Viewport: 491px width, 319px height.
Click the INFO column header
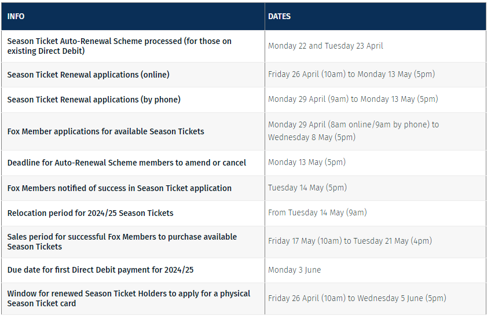click(x=16, y=16)
